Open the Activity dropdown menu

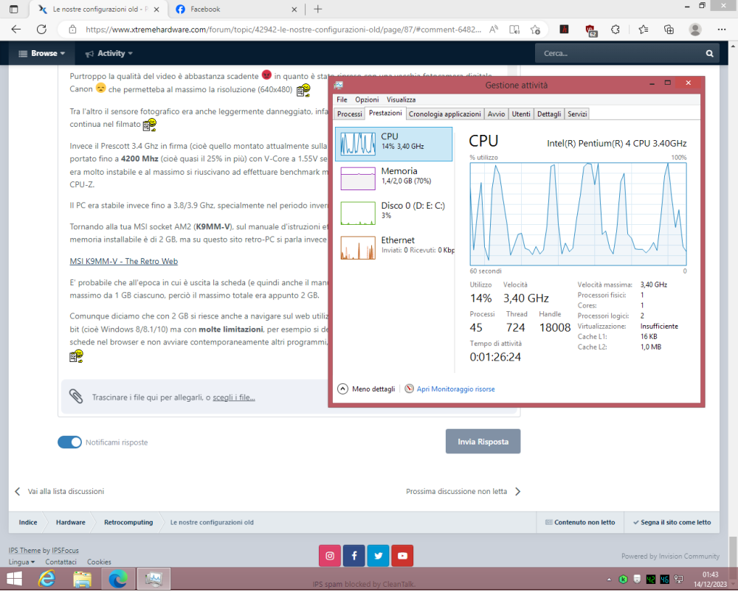click(109, 54)
